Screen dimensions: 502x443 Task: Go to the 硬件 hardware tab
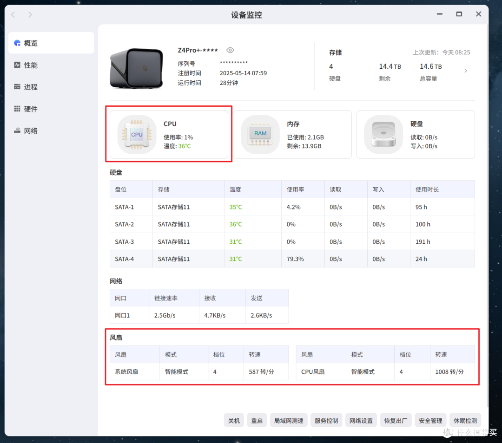coord(51,109)
